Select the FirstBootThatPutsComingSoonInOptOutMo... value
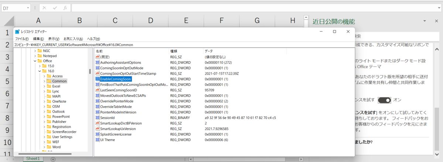The width and height of the screenshot is (443, 162). (x=134, y=85)
